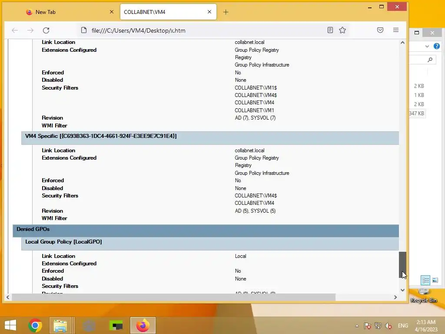Click the muted volume tray icon
445x334 pixels.
click(x=389, y=325)
